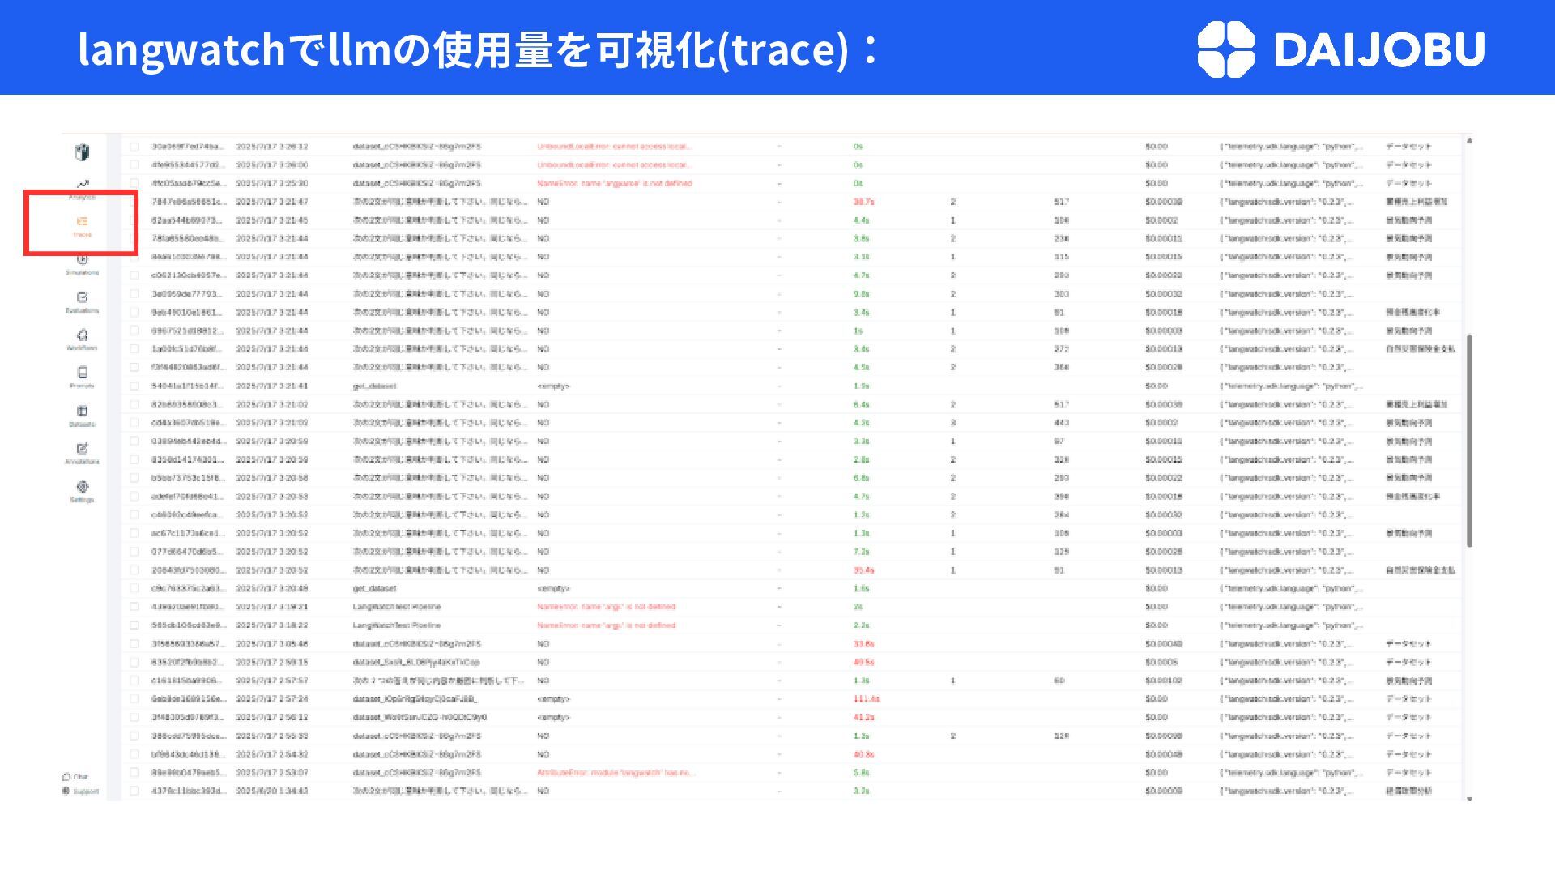Image resolution: width=1555 pixels, height=875 pixels.
Task: Check the row timestamped 3:21:45
Action: tap(134, 220)
